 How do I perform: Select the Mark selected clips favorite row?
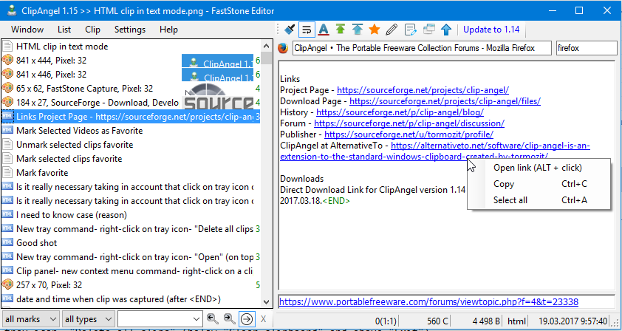131,158
